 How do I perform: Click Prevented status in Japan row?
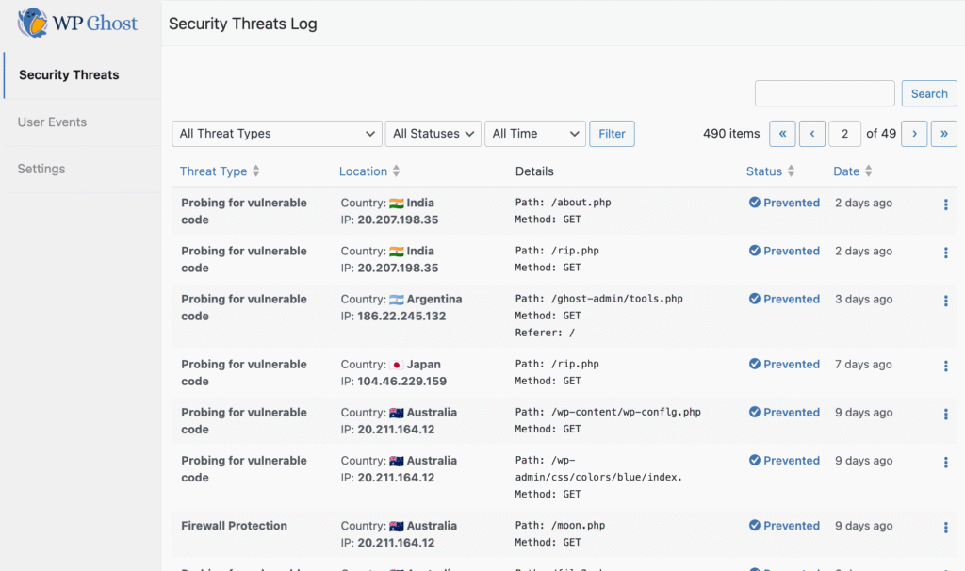[x=785, y=364]
